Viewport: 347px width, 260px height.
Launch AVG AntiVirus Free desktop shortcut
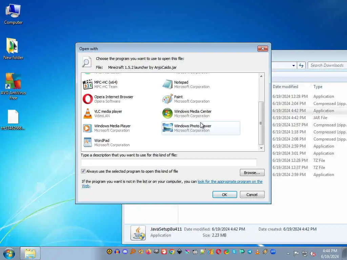13,86
